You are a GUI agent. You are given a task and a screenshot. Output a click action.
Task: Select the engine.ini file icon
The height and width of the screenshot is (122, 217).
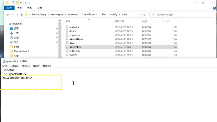tap(67, 35)
